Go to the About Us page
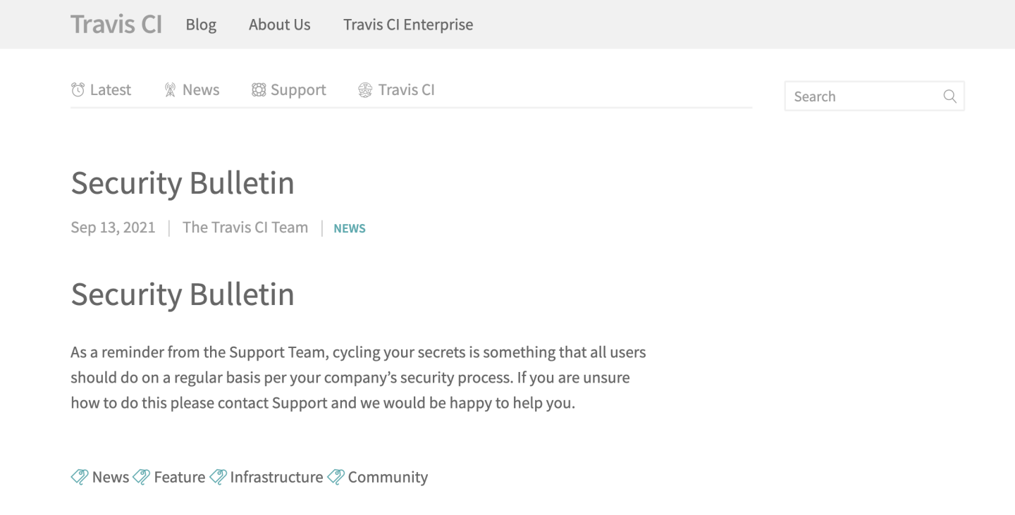 pyautogui.click(x=279, y=25)
